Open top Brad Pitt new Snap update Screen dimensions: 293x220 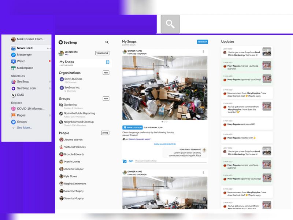247,52
